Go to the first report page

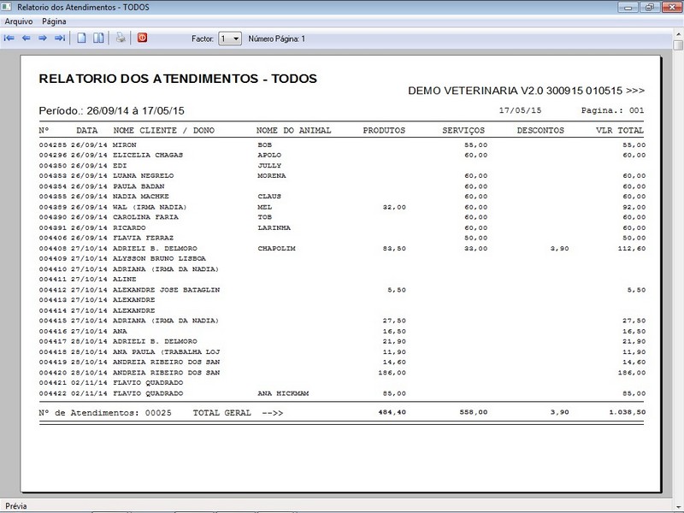(9, 38)
